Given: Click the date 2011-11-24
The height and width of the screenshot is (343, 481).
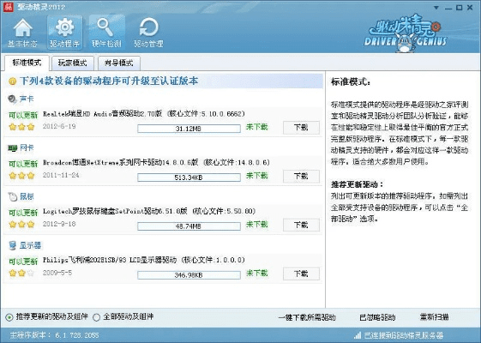Looking at the screenshot, I should point(61,175).
